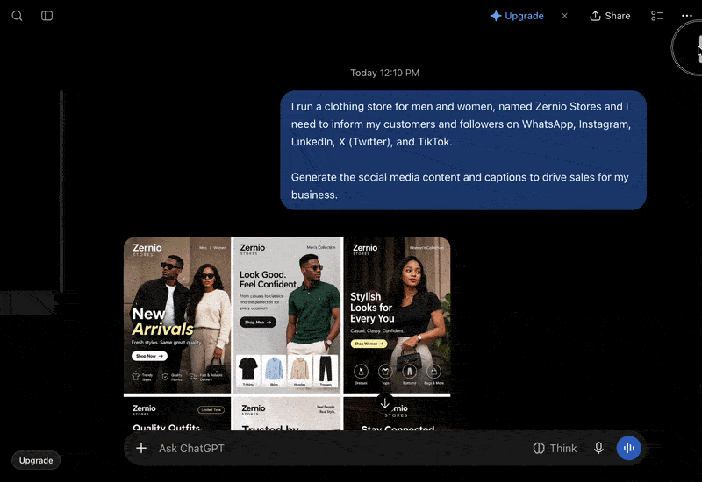Focus the Ask ChatGPT input field
Screen dimensions: 702x482
pos(340,448)
